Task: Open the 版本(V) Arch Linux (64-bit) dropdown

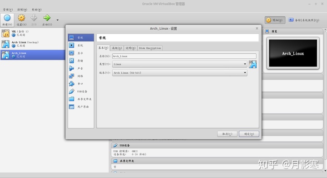Action: point(180,73)
